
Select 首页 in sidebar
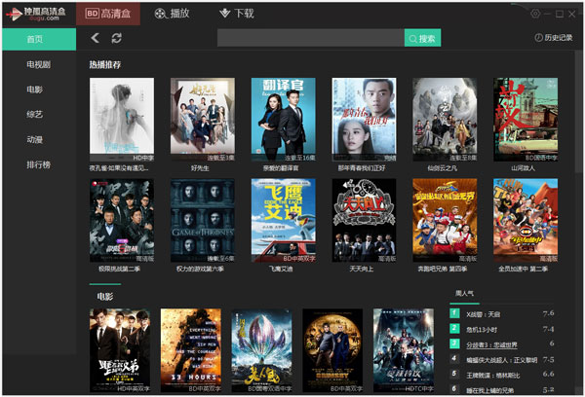pyautogui.click(x=39, y=39)
